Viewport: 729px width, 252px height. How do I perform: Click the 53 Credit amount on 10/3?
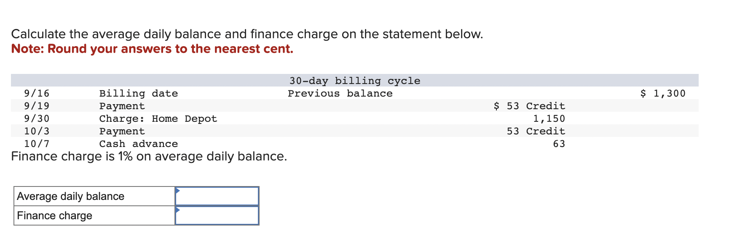536,131
